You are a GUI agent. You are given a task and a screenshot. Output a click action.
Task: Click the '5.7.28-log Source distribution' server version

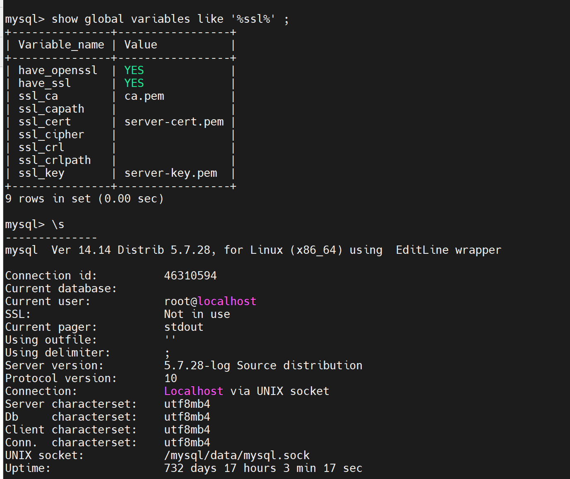263,366
